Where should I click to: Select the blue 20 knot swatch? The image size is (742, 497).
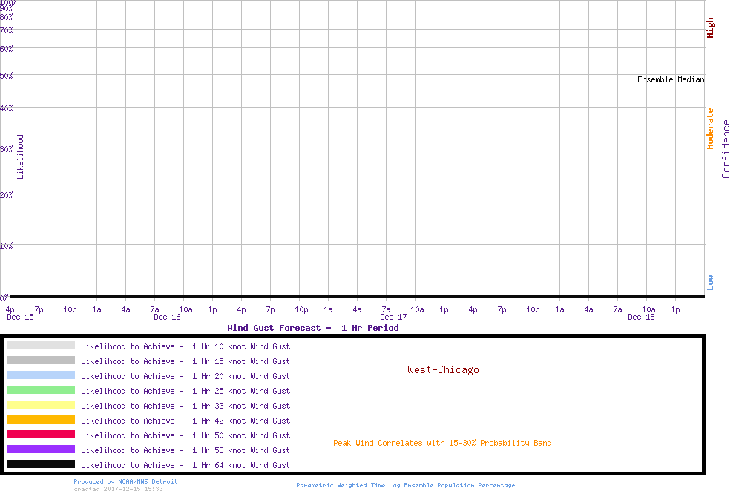tap(41, 375)
